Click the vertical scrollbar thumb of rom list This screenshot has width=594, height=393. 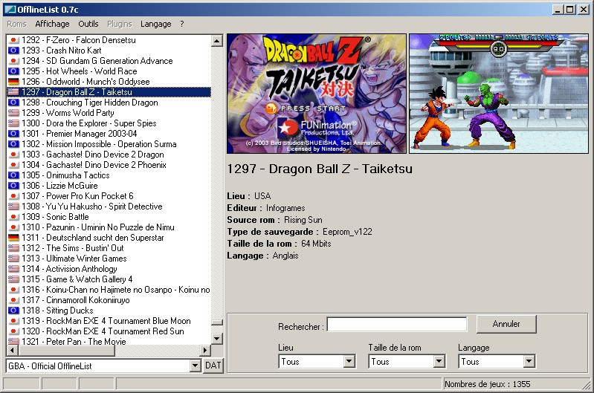click(216, 322)
